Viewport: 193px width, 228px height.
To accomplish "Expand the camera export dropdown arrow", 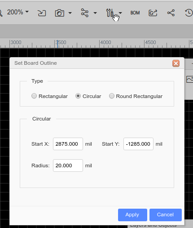I will coord(70,13).
